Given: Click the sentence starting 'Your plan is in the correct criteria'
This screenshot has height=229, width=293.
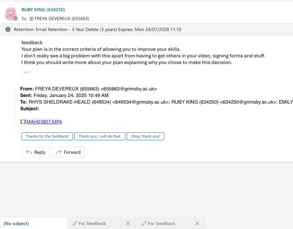Looking at the screenshot, I should (101, 49).
